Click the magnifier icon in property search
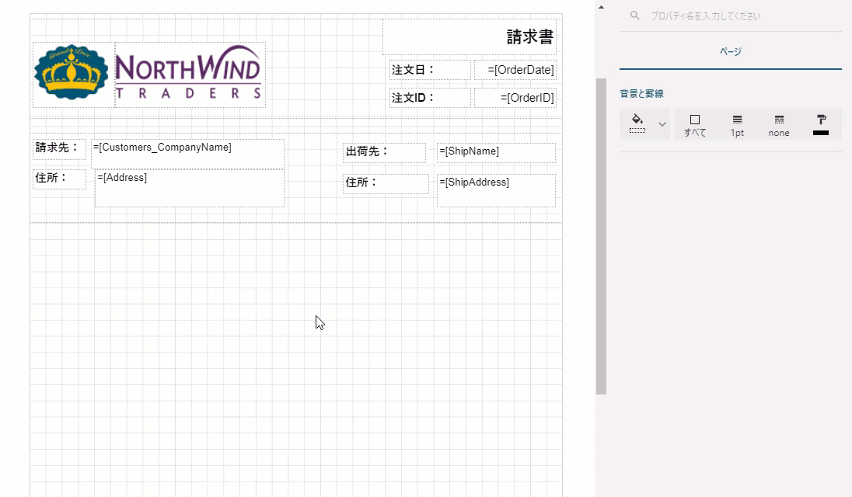 tap(635, 16)
